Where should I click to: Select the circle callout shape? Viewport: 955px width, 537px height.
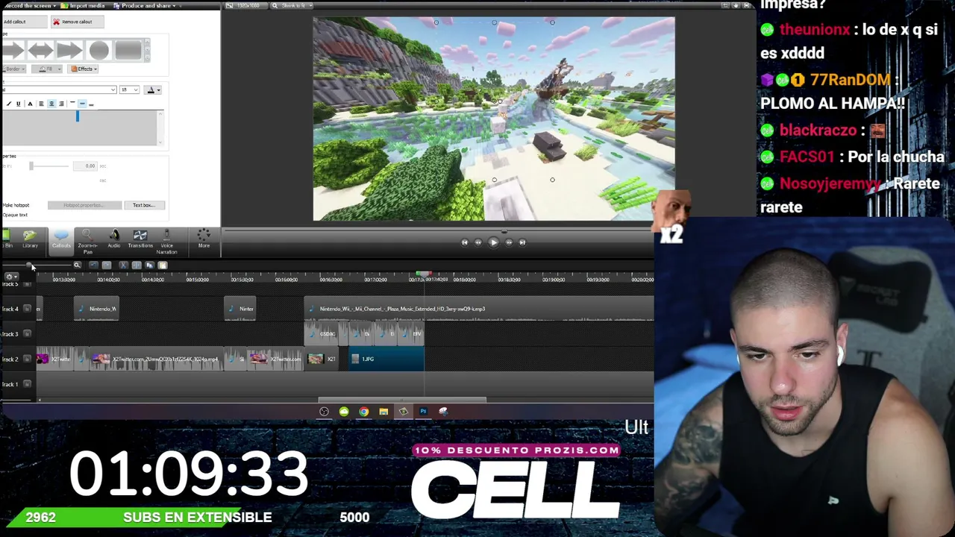98,50
